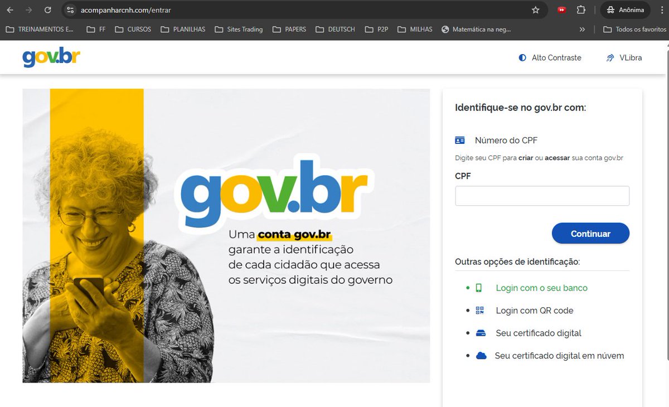This screenshot has width=669, height=407.
Task: Open site information icon in address bar
Action: coord(70,10)
